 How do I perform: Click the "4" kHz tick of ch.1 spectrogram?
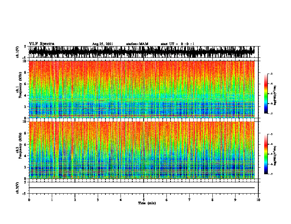(x=26, y=96)
